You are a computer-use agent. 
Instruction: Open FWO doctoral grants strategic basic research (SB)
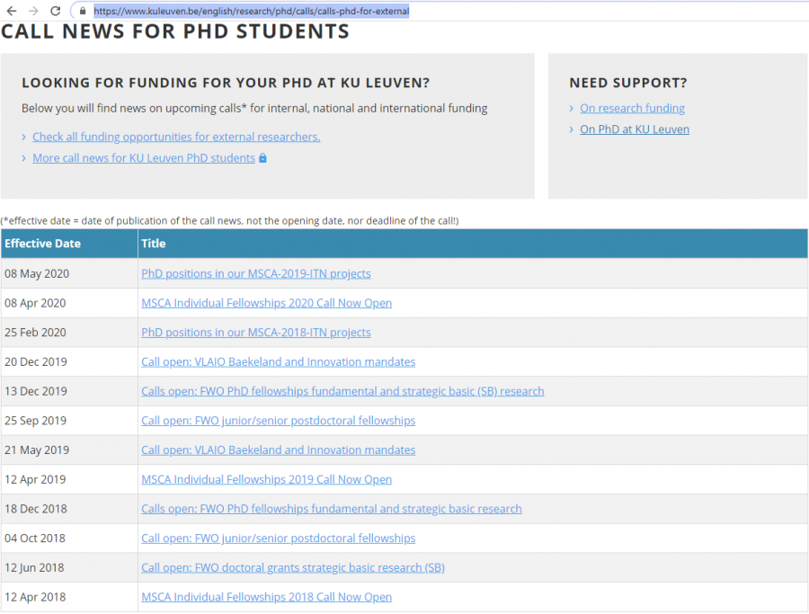[293, 567]
